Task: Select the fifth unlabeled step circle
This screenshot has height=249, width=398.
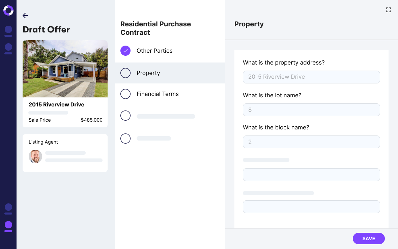Action: [125, 139]
